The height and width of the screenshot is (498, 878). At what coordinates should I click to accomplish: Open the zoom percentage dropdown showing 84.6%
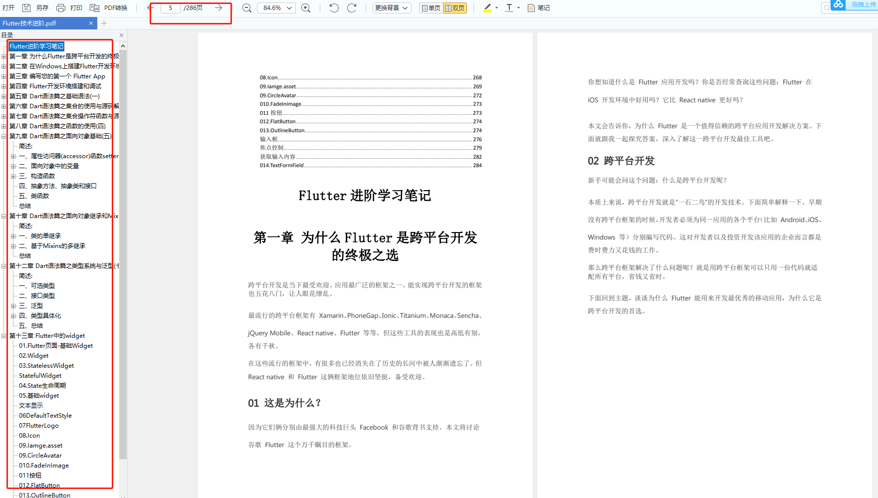pos(276,7)
